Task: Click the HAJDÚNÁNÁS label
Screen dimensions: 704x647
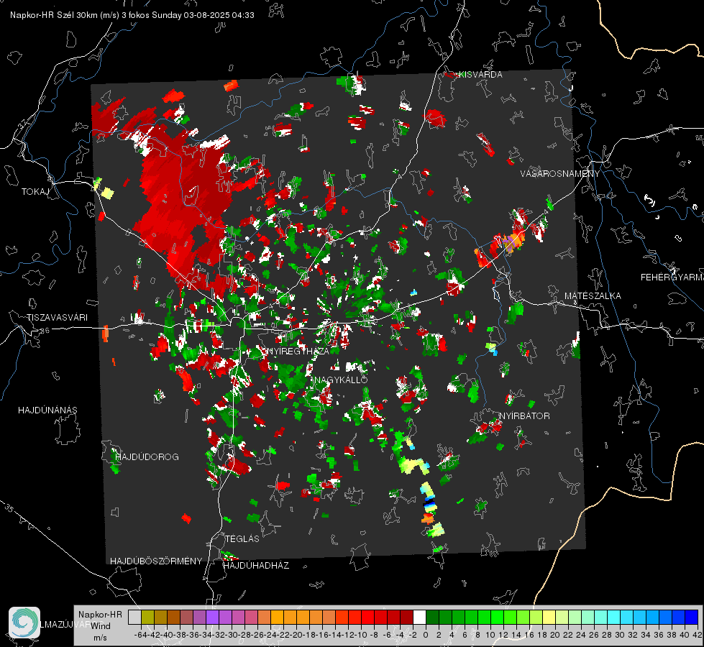Action: pos(47,410)
